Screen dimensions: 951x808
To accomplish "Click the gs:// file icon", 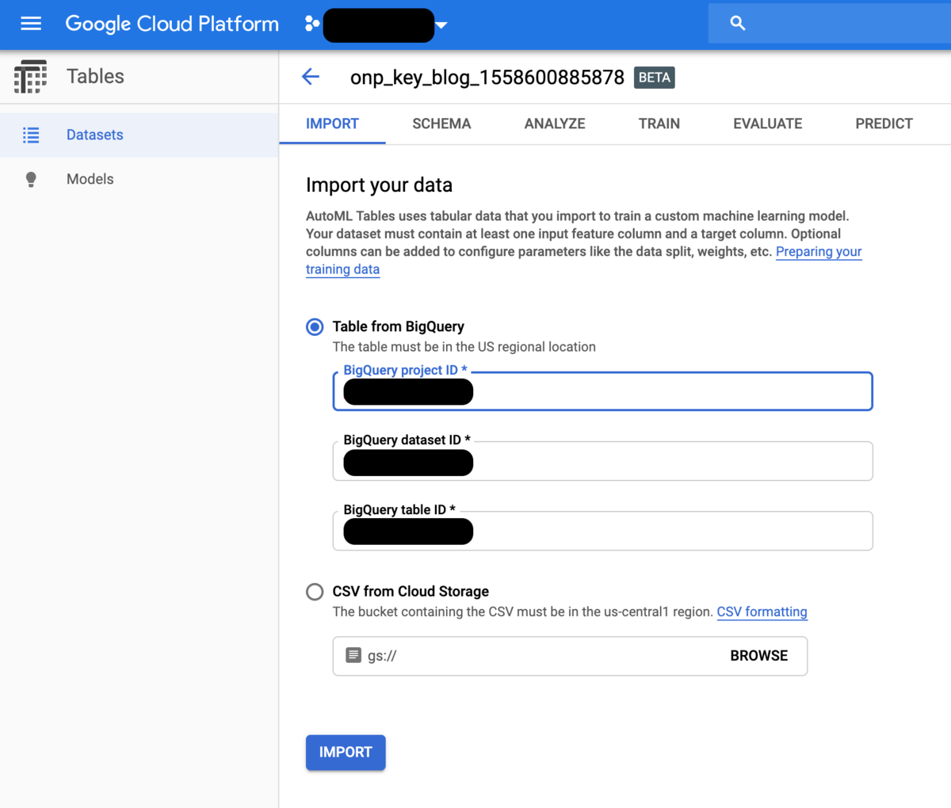I will pyautogui.click(x=353, y=655).
